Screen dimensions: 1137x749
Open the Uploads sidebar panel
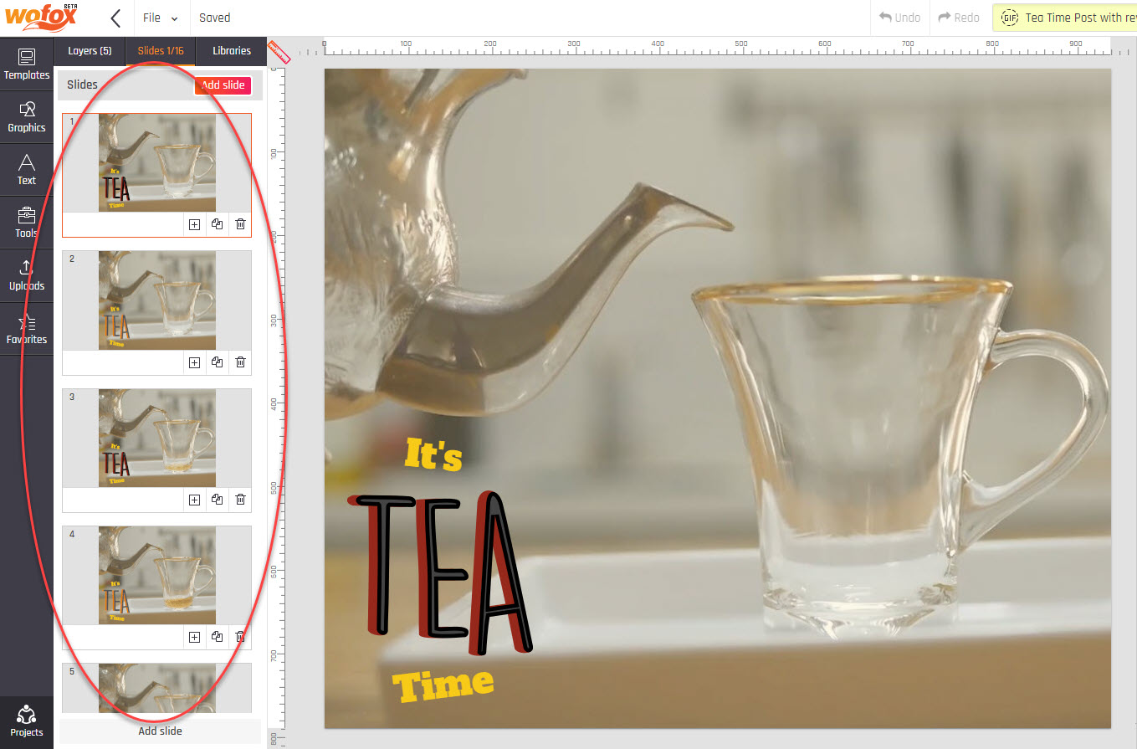point(27,275)
